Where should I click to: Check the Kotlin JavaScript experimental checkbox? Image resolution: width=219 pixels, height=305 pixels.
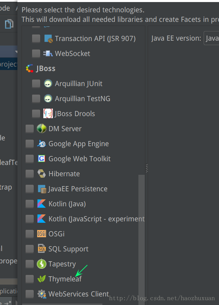[30, 219]
